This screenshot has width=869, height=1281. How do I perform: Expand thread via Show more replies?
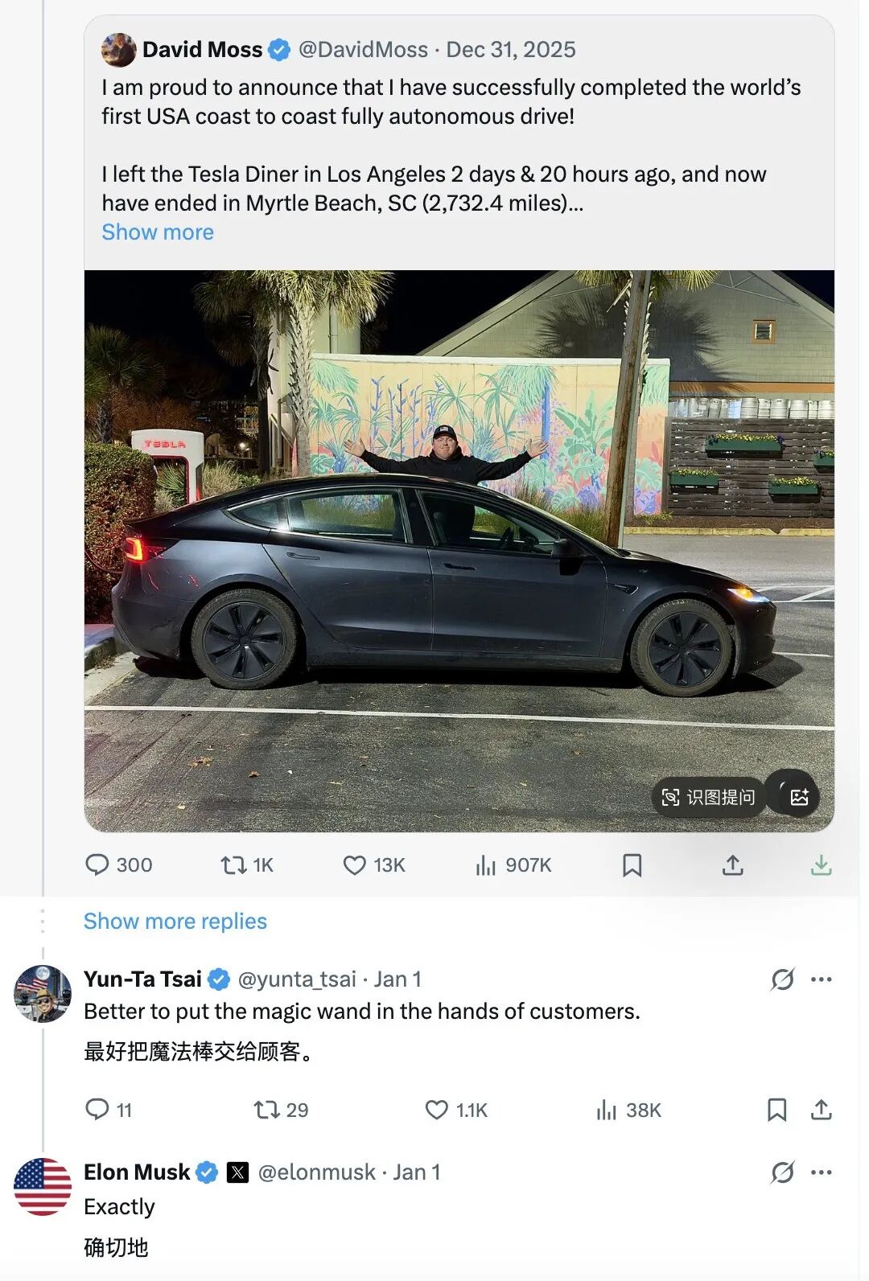pyautogui.click(x=175, y=921)
